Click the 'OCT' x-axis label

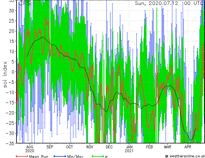(70, 147)
